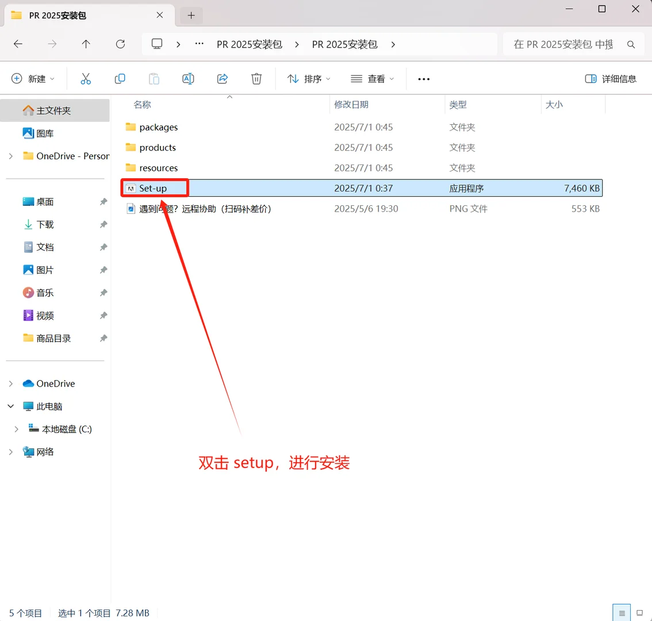
Task: Refresh the current folder
Action: point(120,44)
